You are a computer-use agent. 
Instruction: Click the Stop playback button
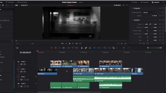point(70,43)
